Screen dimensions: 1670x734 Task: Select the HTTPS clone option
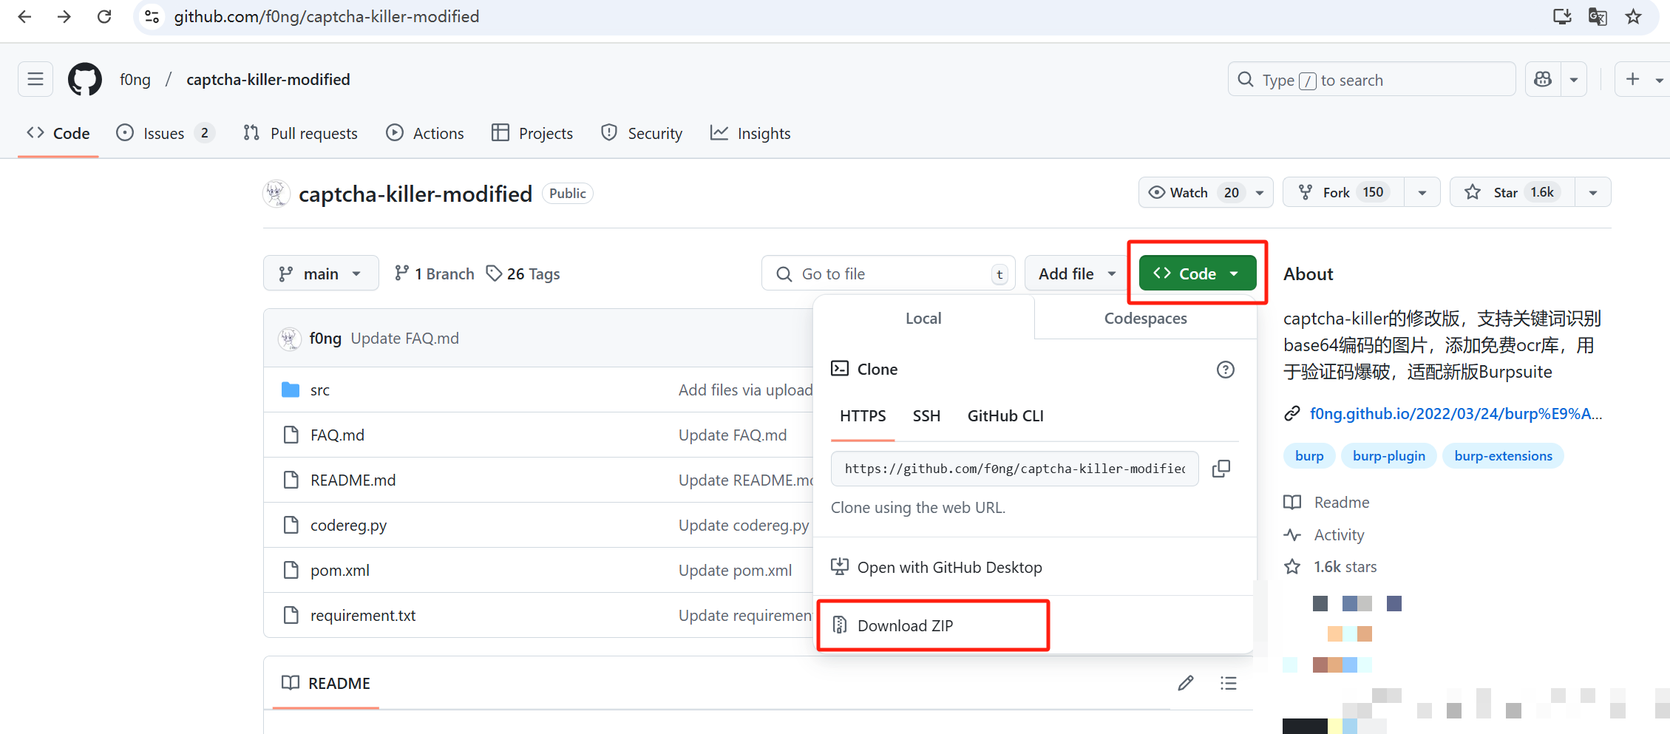tap(863, 416)
